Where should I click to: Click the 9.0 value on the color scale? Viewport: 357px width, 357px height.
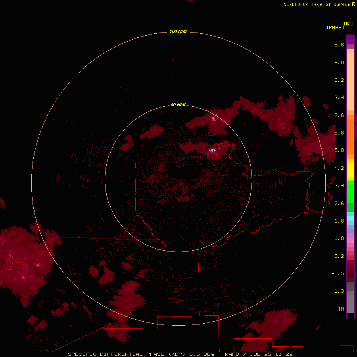(x=339, y=62)
